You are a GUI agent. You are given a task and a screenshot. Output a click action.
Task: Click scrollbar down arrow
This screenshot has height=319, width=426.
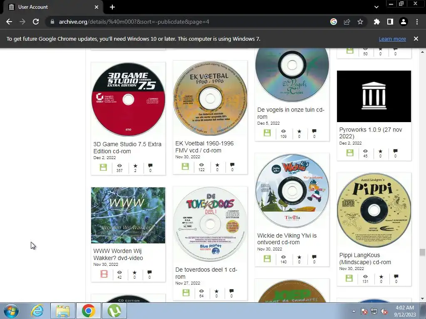click(422, 299)
